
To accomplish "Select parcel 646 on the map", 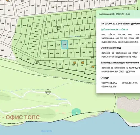I will click(52, 46).
